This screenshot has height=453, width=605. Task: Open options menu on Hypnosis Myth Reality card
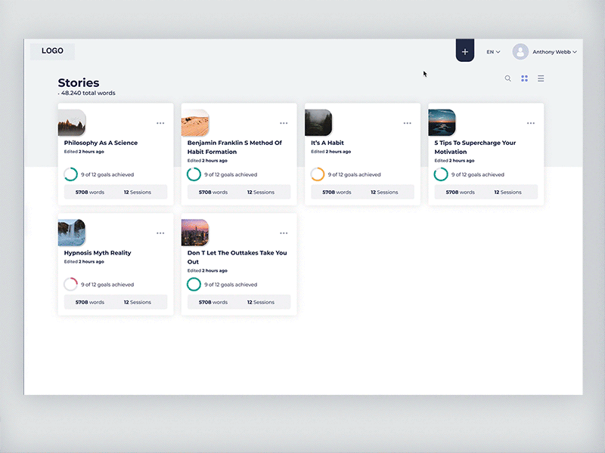[160, 233]
